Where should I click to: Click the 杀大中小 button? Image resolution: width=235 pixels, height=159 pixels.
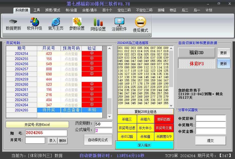click(145, 128)
